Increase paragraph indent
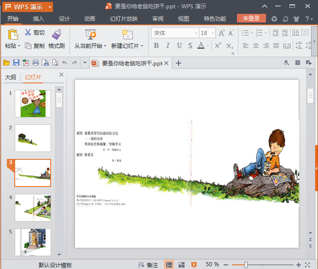The height and width of the screenshot is (269, 318). click(285, 33)
